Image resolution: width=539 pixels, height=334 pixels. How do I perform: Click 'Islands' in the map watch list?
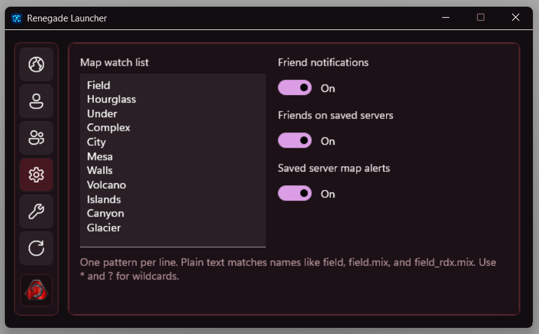click(104, 199)
